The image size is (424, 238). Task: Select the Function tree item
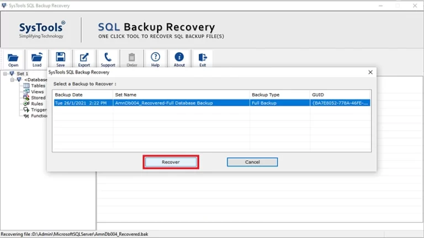[39, 116]
